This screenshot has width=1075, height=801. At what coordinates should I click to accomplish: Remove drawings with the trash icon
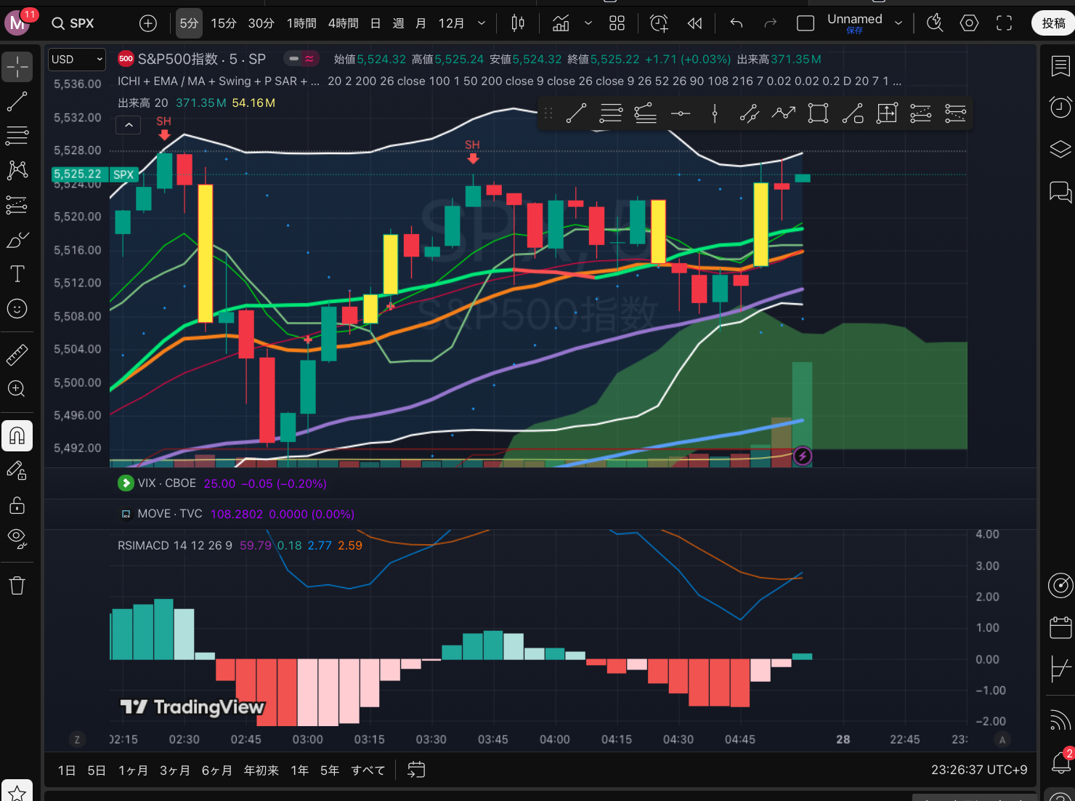[17, 585]
